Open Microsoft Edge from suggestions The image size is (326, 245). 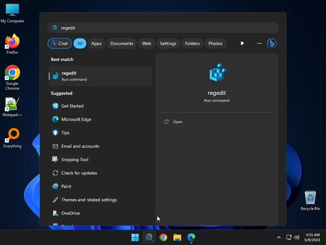(101, 119)
